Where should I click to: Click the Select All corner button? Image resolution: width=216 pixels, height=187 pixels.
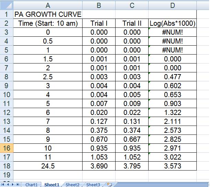(x=6, y=5)
